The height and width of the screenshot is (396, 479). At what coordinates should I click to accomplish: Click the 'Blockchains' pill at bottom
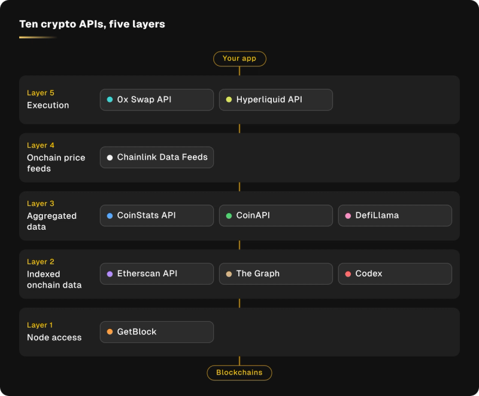pyautogui.click(x=239, y=373)
